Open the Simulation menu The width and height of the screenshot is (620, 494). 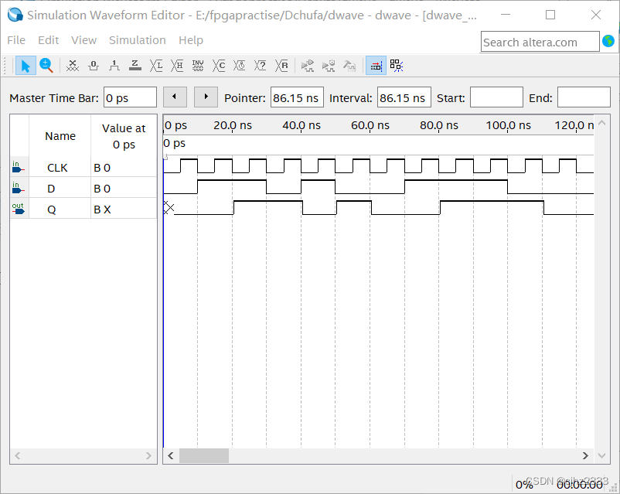137,40
